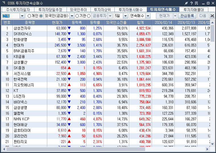Select the BNK금융지주 stock name
The height and width of the screenshot is (153, 216).
tap(24, 51)
